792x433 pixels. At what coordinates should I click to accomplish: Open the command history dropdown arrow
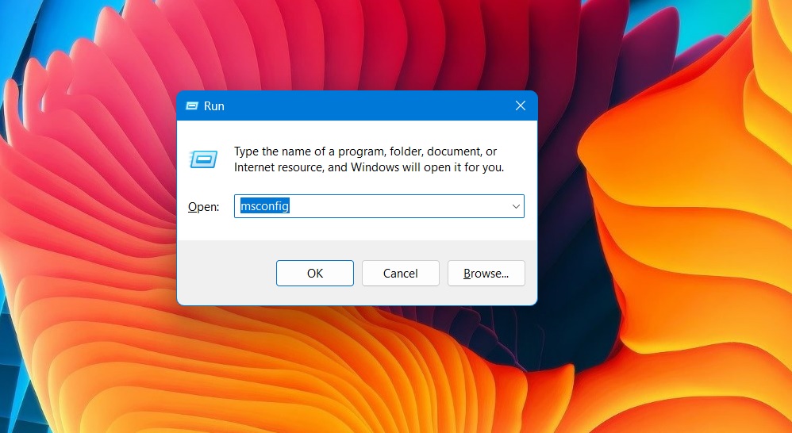[516, 206]
